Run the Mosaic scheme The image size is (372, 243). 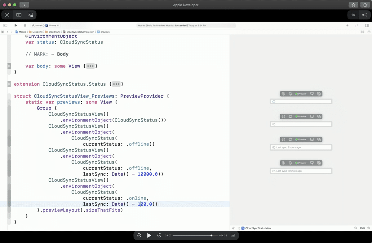(x=16, y=25)
